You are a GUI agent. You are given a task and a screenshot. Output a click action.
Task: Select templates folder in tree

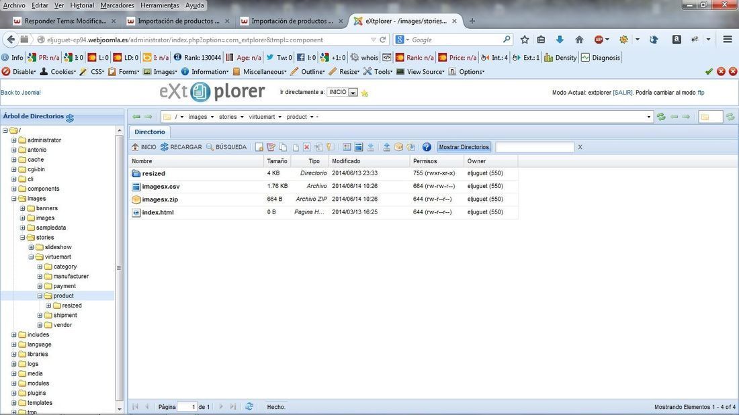coord(40,403)
